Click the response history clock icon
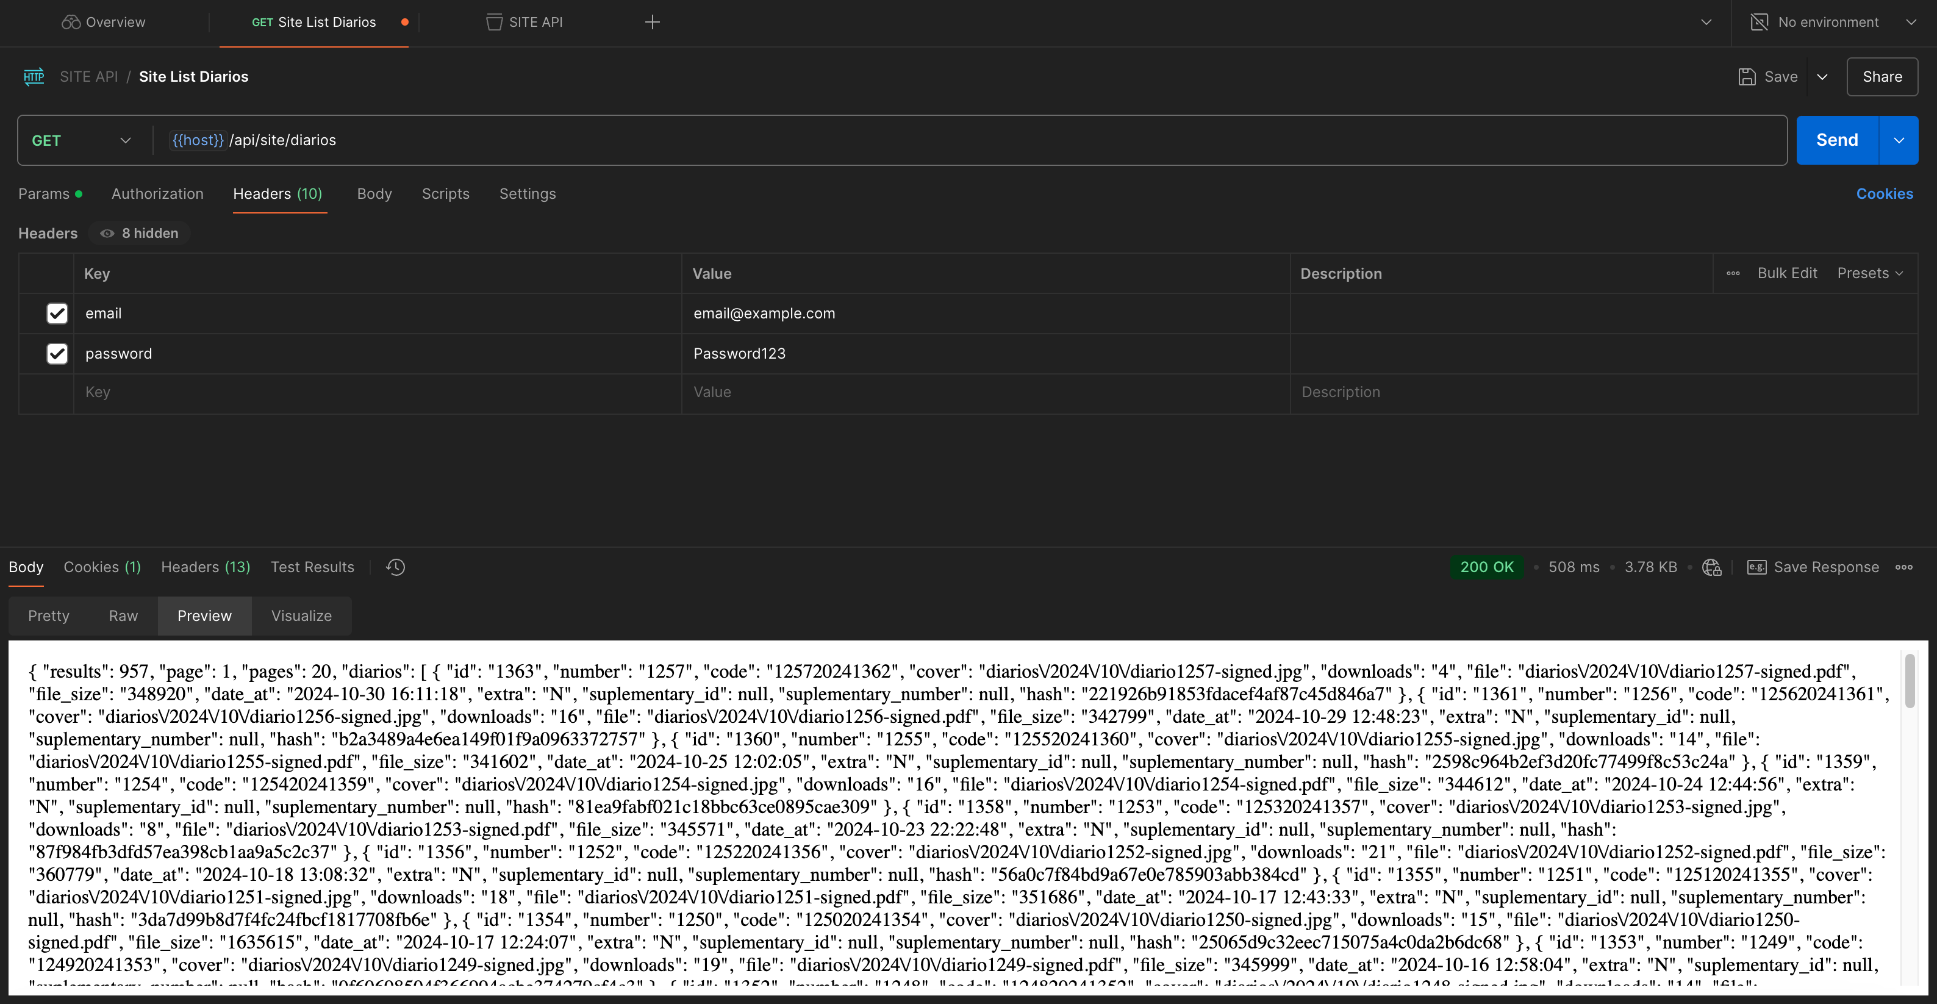1937x1004 pixels. pos(396,567)
